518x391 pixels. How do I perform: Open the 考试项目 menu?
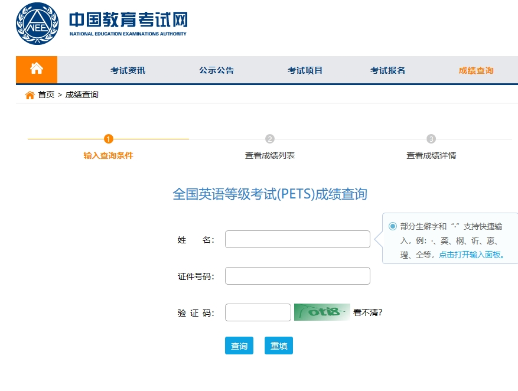tap(305, 70)
